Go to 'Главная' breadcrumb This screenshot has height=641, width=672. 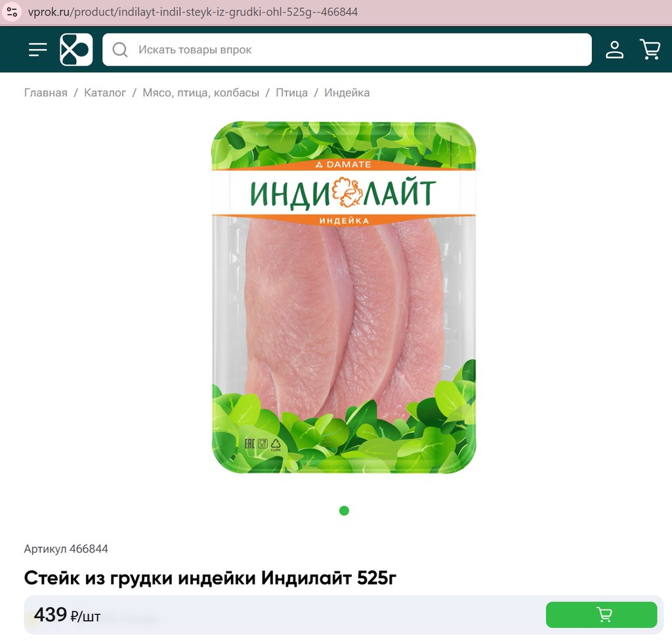coord(46,93)
